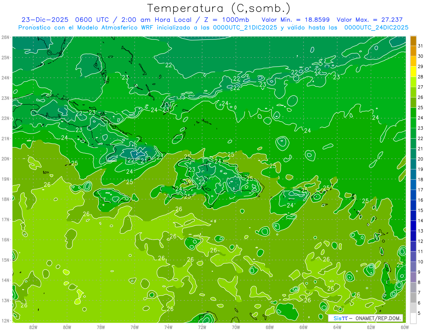Click the 20N latitude axis label

tap(5, 159)
